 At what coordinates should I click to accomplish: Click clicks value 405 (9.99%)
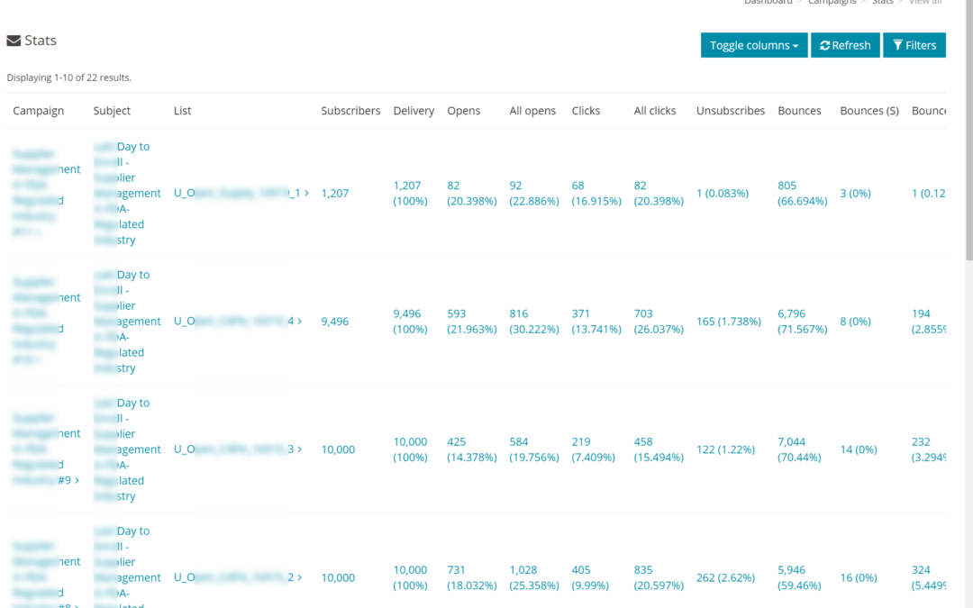click(x=590, y=577)
